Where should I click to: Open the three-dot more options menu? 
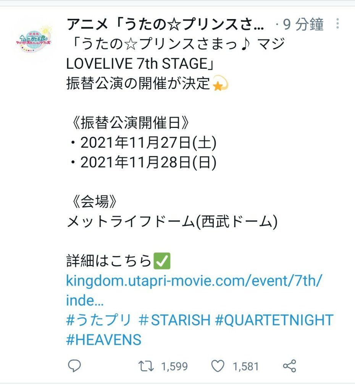337,23
